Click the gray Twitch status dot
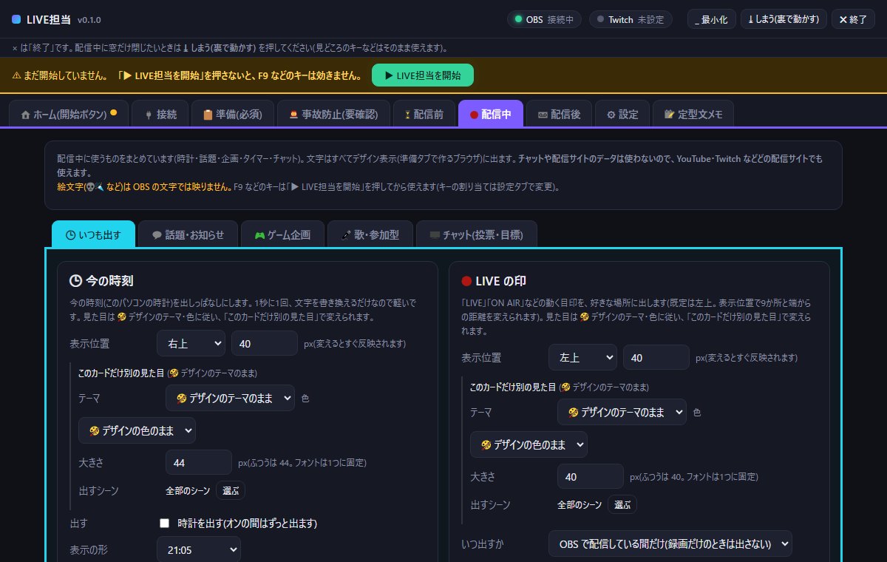This screenshot has width=887, height=562. [x=600, y=19]
